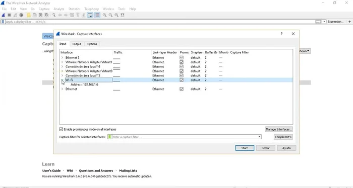Click the Resize columns toolbar icon
353x188 pixels.
click(x=123, y=15)
